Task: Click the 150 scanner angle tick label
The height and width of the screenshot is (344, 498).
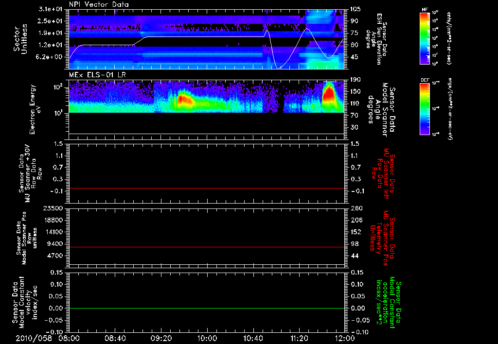Action: 355,92
